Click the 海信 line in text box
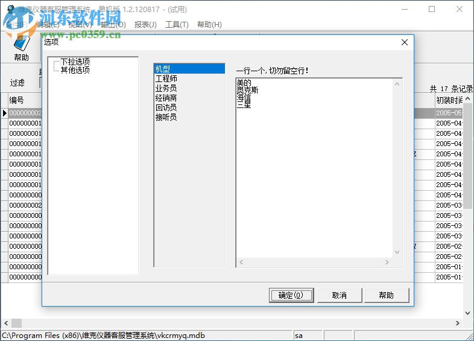Image resolution: width=474 pixels, height=341 pixels. (x=244, y=97)
